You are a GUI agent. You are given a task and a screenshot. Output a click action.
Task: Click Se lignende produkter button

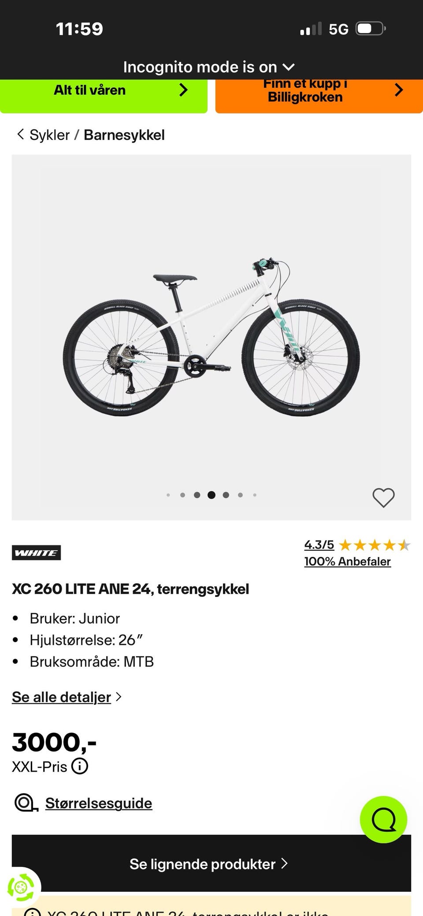tap(211, 863)
